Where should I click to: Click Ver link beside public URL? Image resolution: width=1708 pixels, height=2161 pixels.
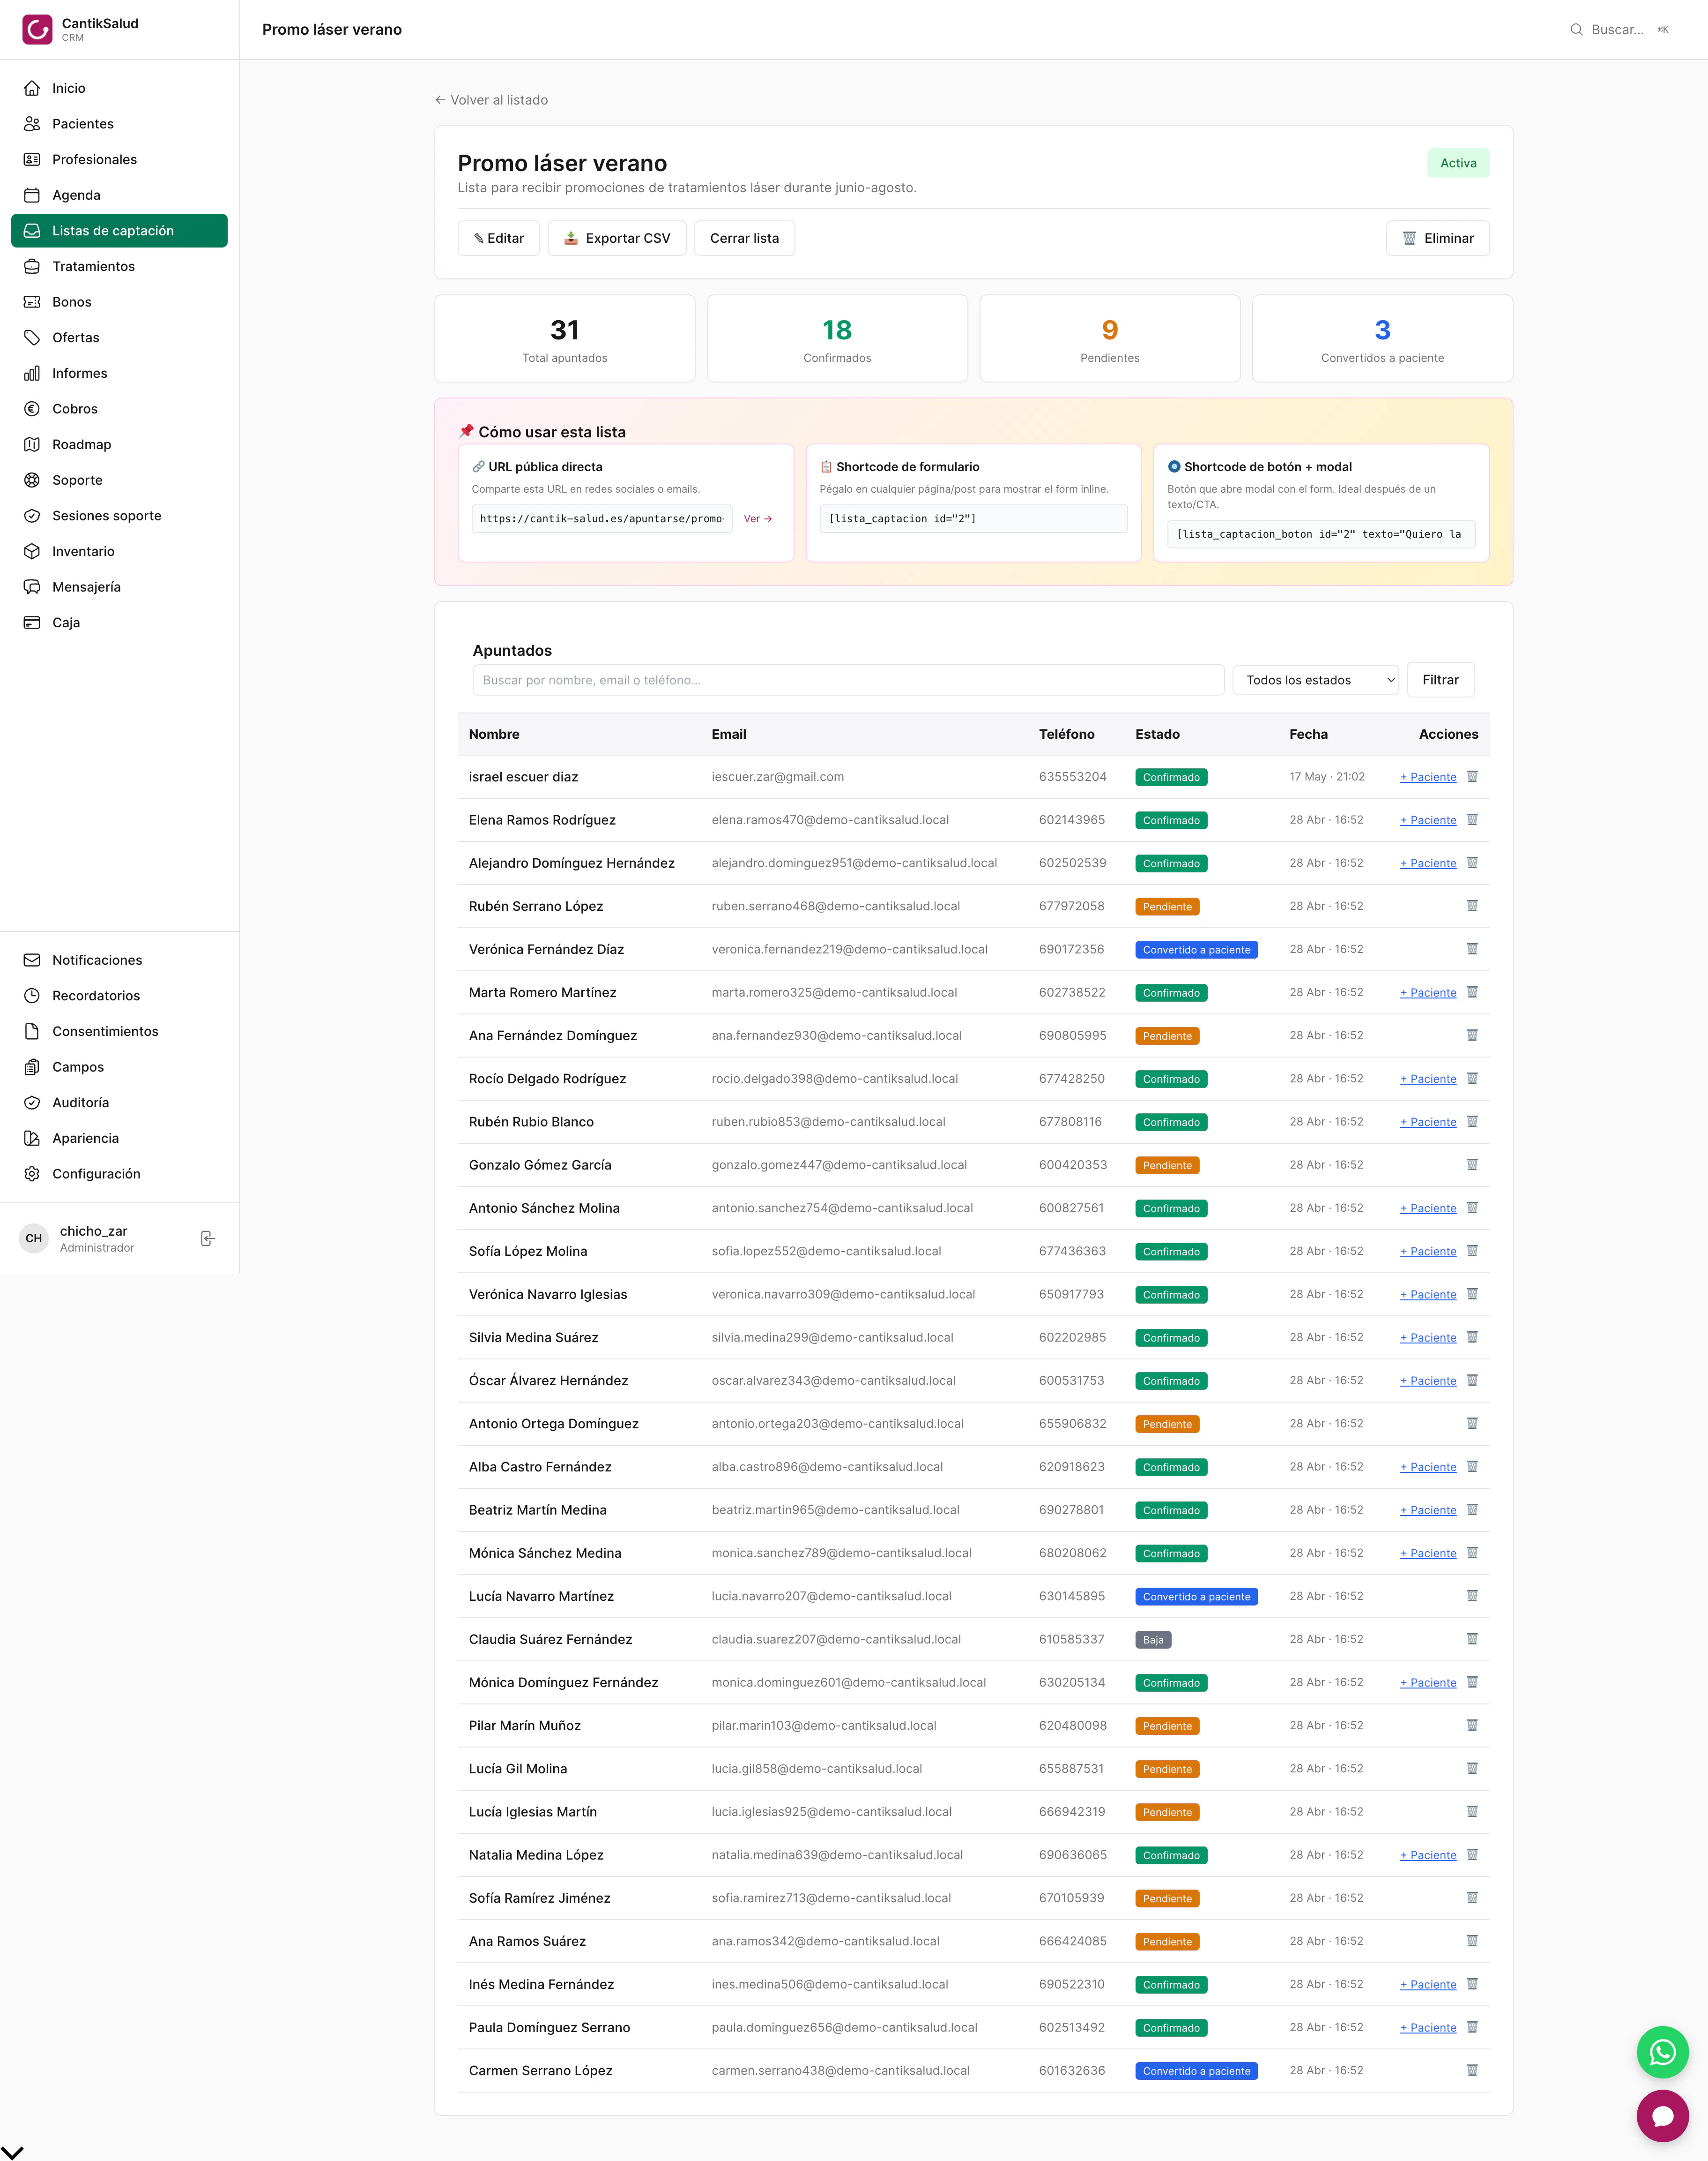pyautogui.click(x=757, y=518)
